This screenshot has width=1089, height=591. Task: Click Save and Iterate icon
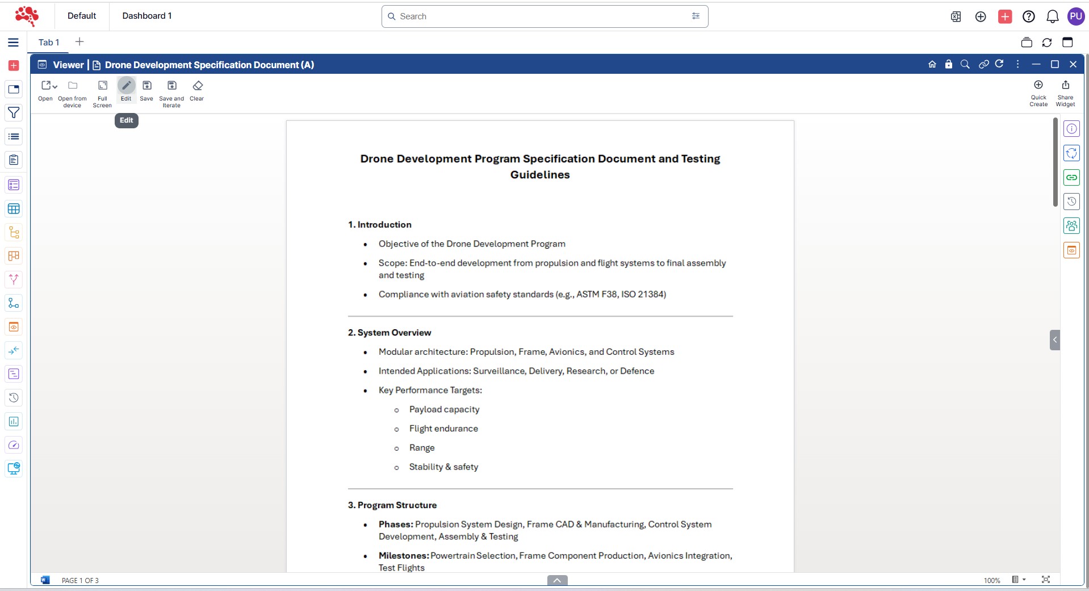coord(171,86)
